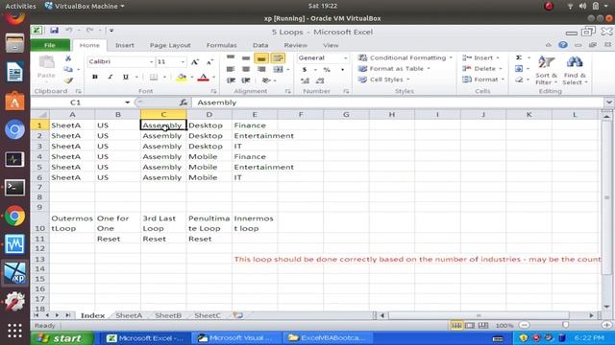The image size is (615, 345).
Task: Open Excel Help question mark icon
Action: pyautogui.click(x=563, y=45)
